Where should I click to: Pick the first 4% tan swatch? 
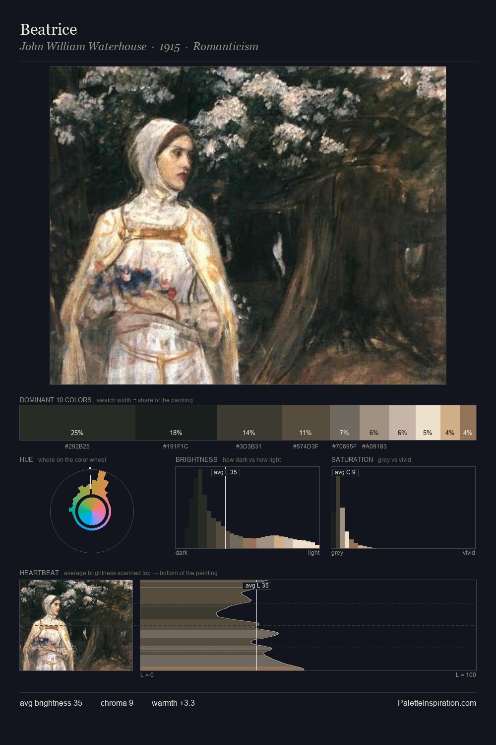coord(450,423)
